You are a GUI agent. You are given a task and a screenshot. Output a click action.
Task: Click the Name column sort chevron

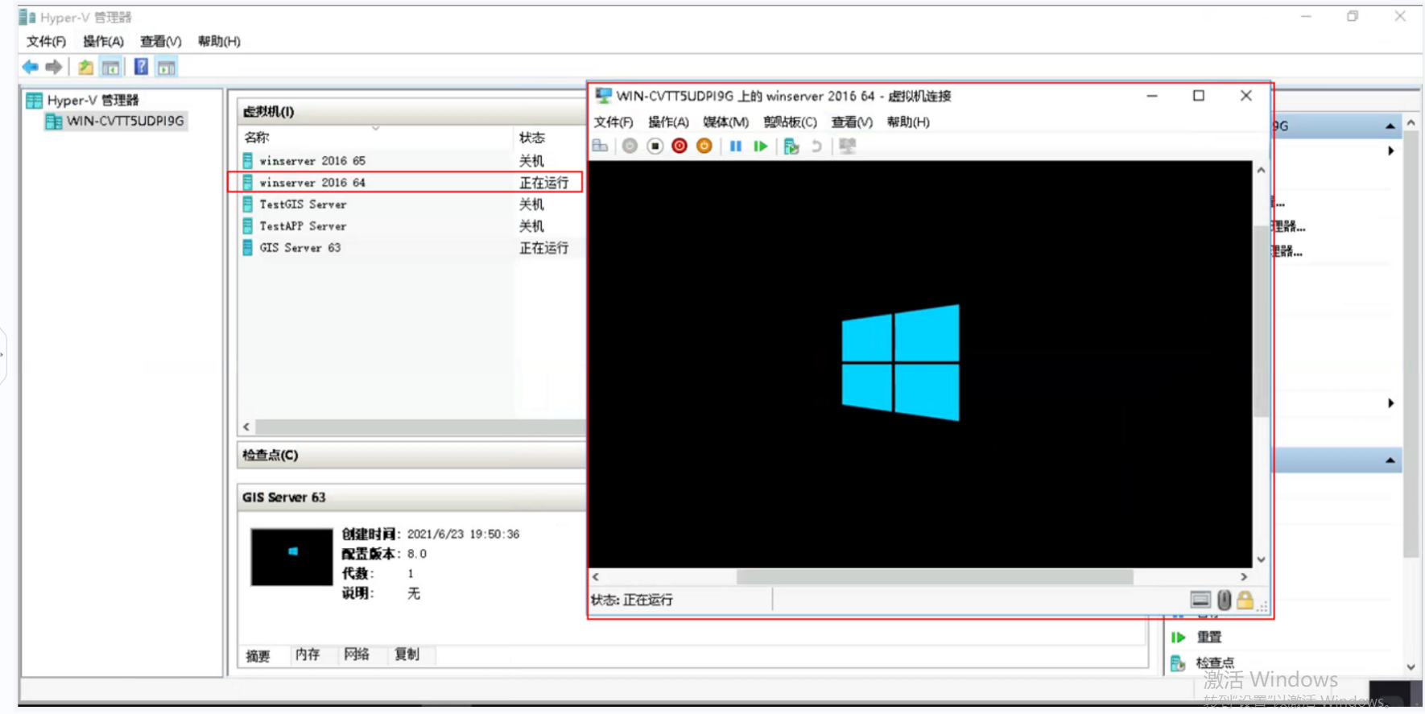coord(375,129)
